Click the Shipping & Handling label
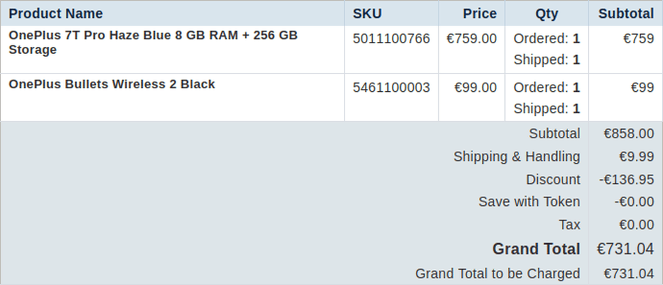This screenshot has width=663, height=285. pos(517,157)
